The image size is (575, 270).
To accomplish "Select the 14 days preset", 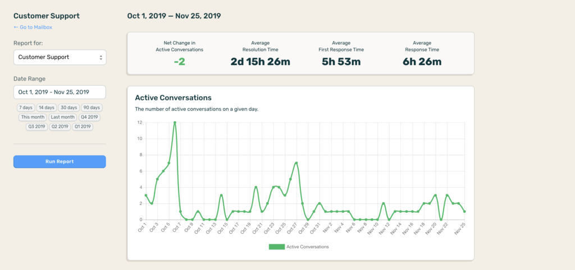I will (x=47, y=108).
